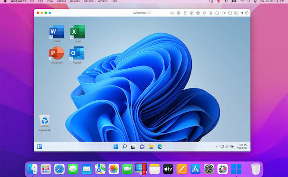Open File Explorer in the Windows taskbar
288x177 pixels.
(x=151, y=146)
